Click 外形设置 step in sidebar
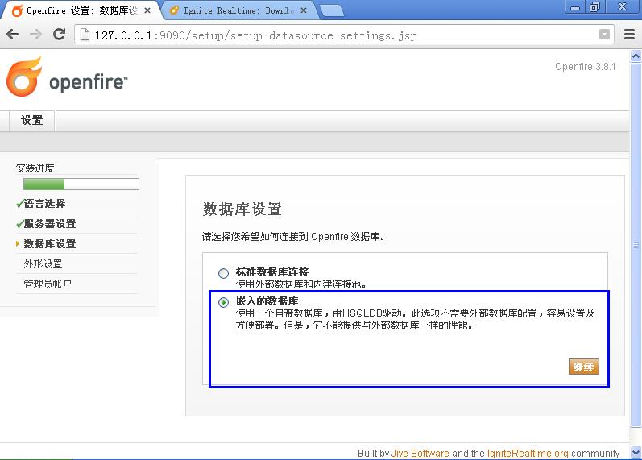The height and width of the screenshot is (460, 642). click(43, 263)
